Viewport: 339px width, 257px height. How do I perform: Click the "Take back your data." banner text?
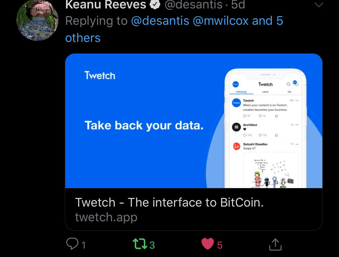coord(144,125)
